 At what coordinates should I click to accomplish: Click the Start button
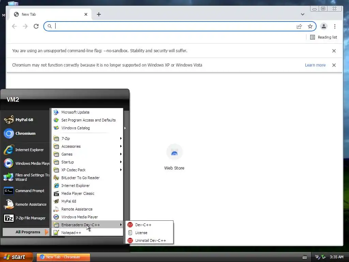tap(16, 257)
